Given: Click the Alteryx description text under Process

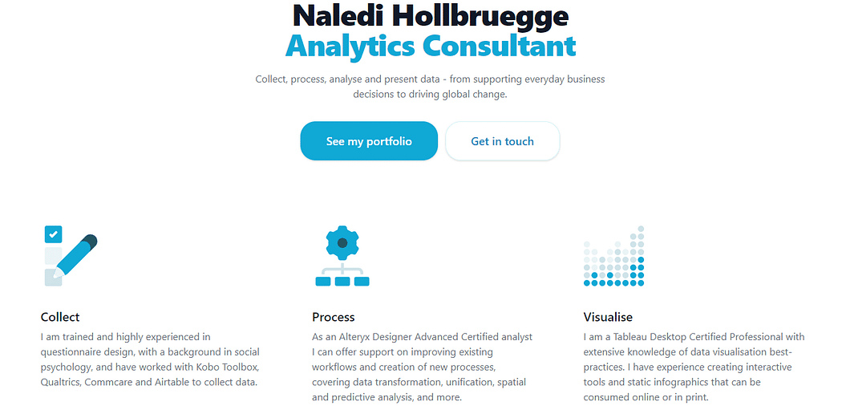Looking at the screenshot, I should [x=422, y=367].
